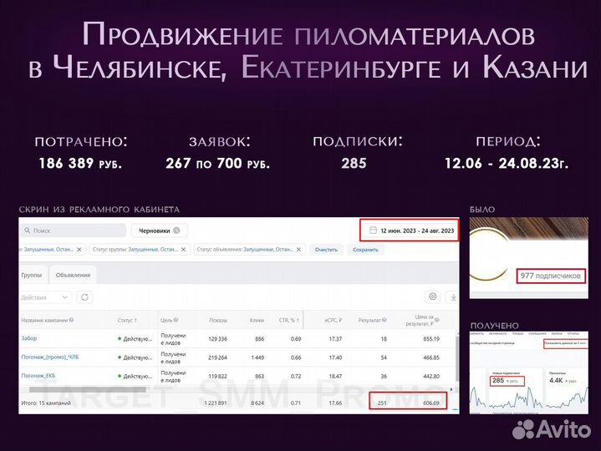This screenshot has height=451, width=601.
Task: Open the Погонаж_(промо)_ЧЛБ campaign link
Action: [50, 357]
